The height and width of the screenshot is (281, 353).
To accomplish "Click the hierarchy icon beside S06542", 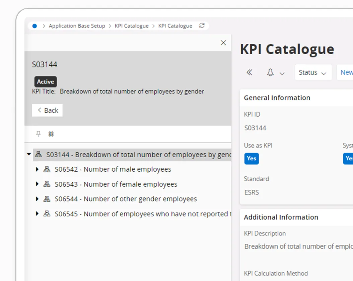I will [x=47, y=169].
